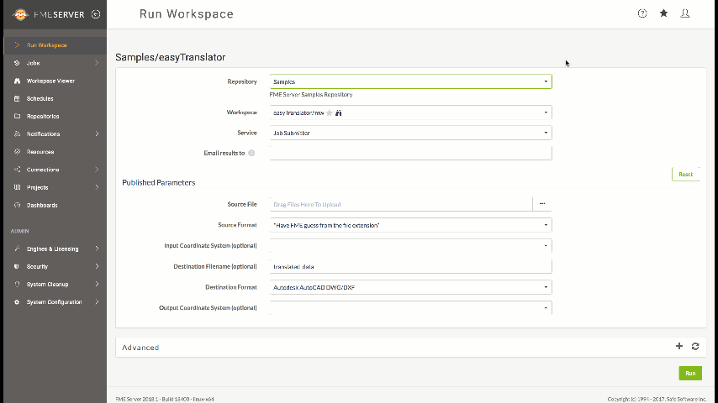Click the Repositories folder icon
718x403 pixels.
pyautogui.click(x=17, y=116)
